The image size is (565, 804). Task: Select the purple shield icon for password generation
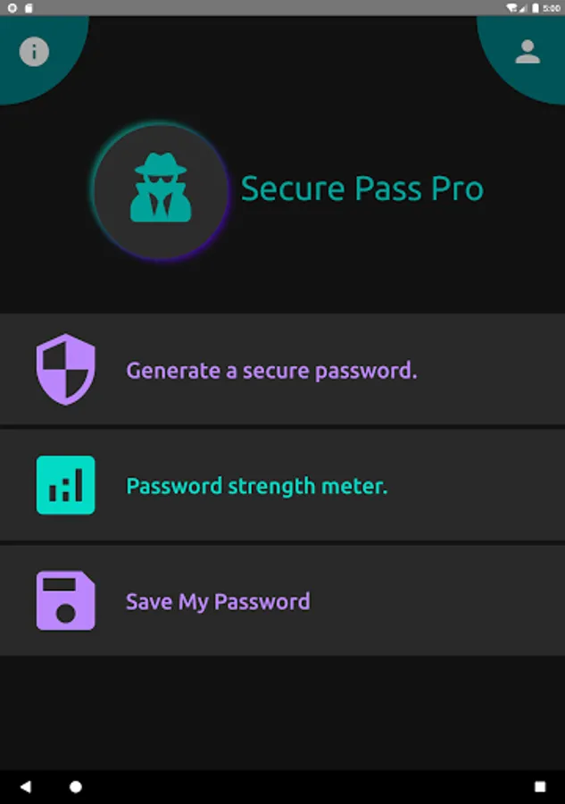65,369
